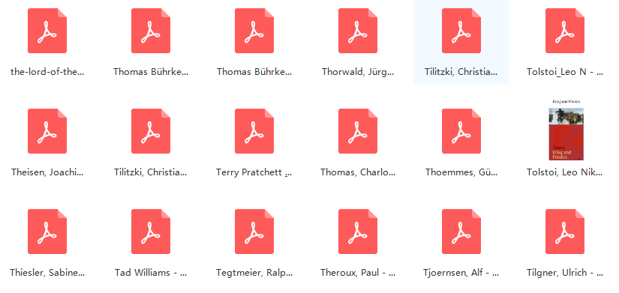This screenshot has width=619, height=293.
Task: Select the Krieg und Frieden book cover thumbnail
Action: (566, 130)
